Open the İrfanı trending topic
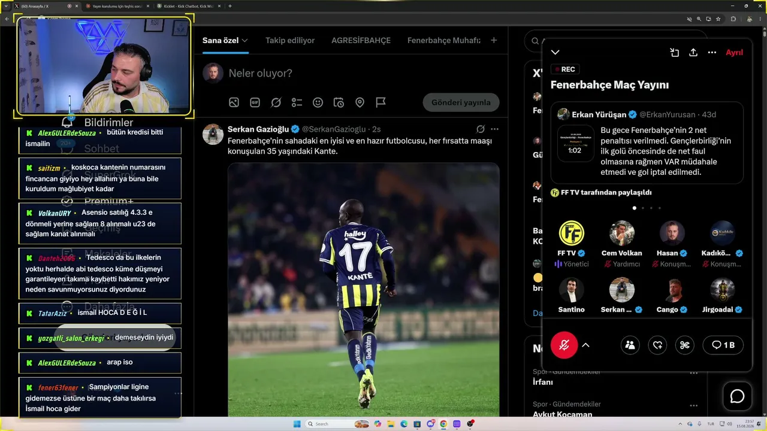This screenshot has height=431, width=767. pos(543,382)
